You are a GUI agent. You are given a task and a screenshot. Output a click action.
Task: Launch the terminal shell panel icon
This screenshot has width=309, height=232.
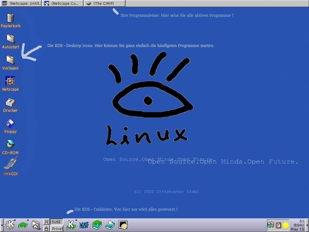[123, 225]
